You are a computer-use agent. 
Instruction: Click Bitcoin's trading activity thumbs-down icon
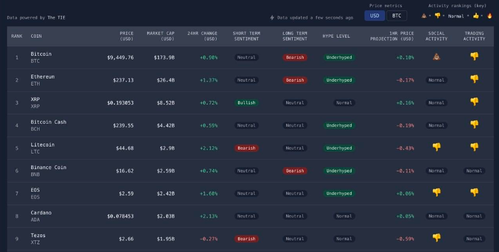point(474,56)
